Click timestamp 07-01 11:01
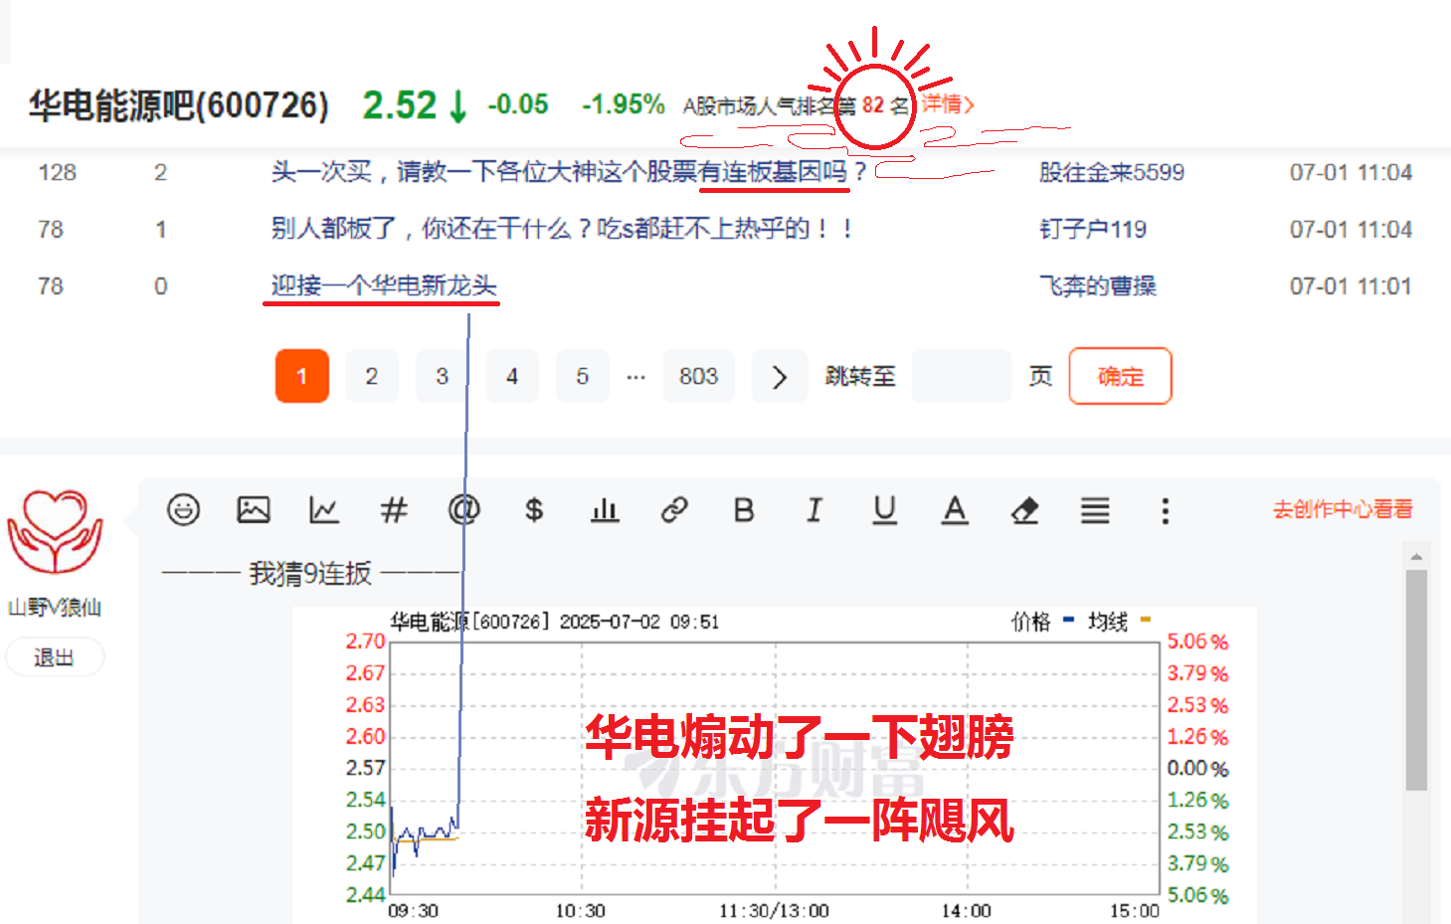The width and height of the screenshot is (1451, 924). point(1351,285)
